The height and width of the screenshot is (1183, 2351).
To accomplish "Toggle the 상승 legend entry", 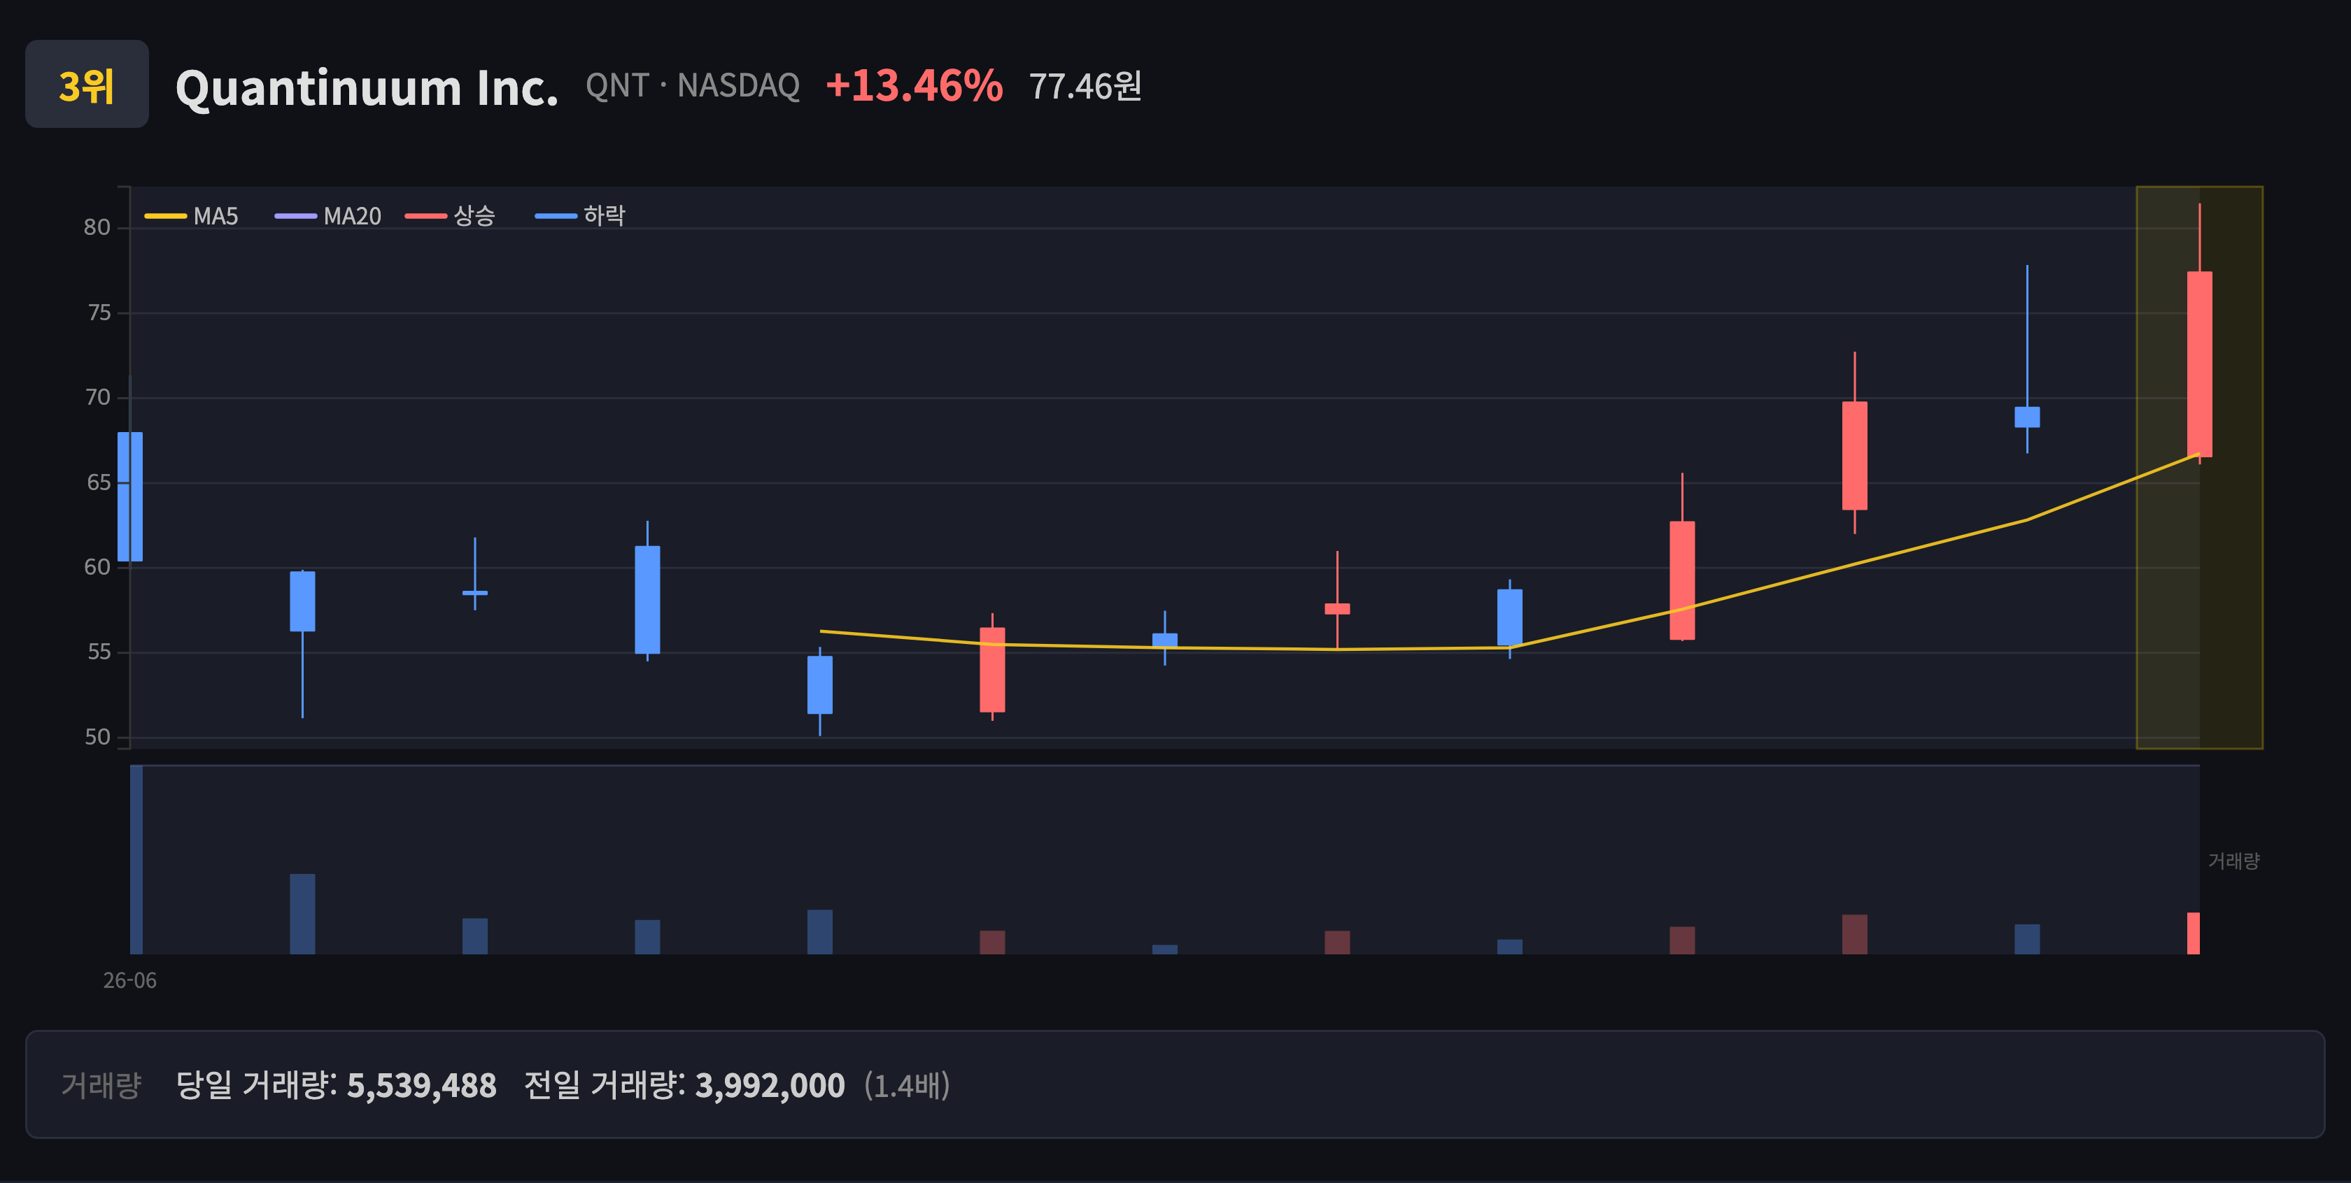I will pyautogui.click(x=450, y=216).
